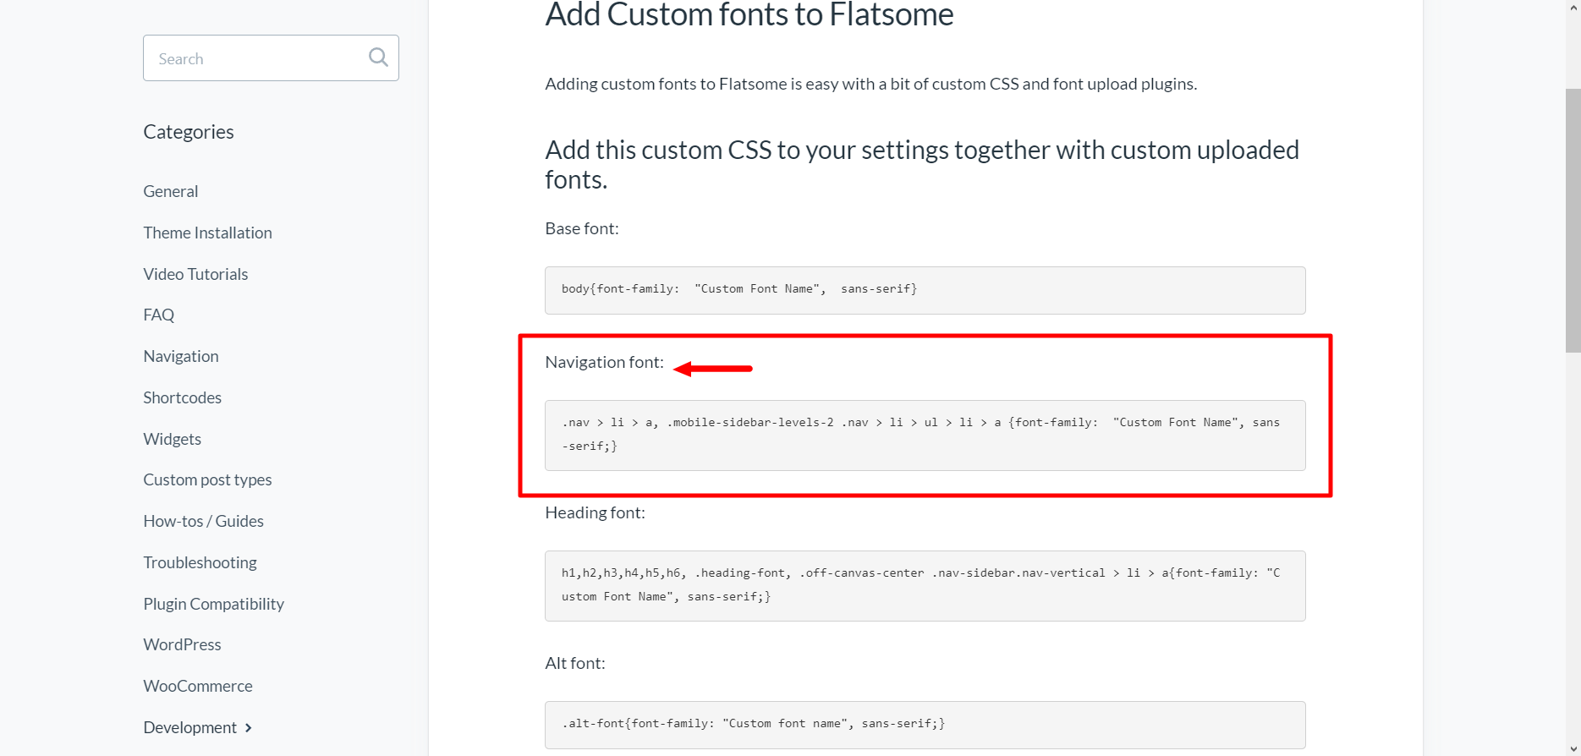The width and height of the screenshot is (1581, 756).
Task: Go to WooCommerce category
Action: 198,686
